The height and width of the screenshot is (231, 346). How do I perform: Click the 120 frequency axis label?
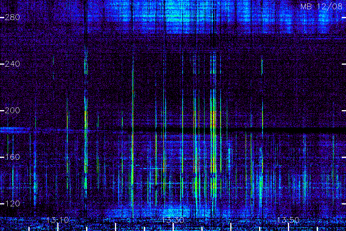pyautogui.click(x=12, y=203)
